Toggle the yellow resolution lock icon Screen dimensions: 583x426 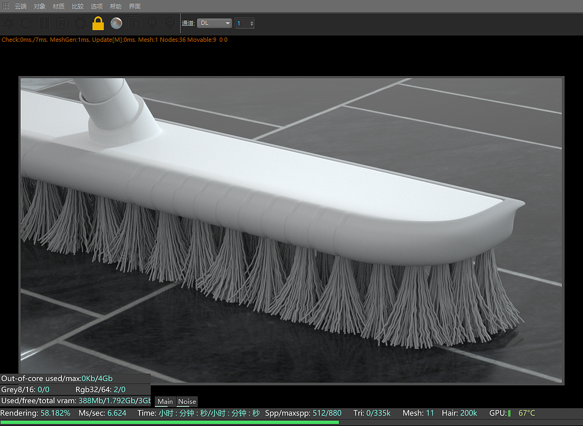(x=98, y=23)
